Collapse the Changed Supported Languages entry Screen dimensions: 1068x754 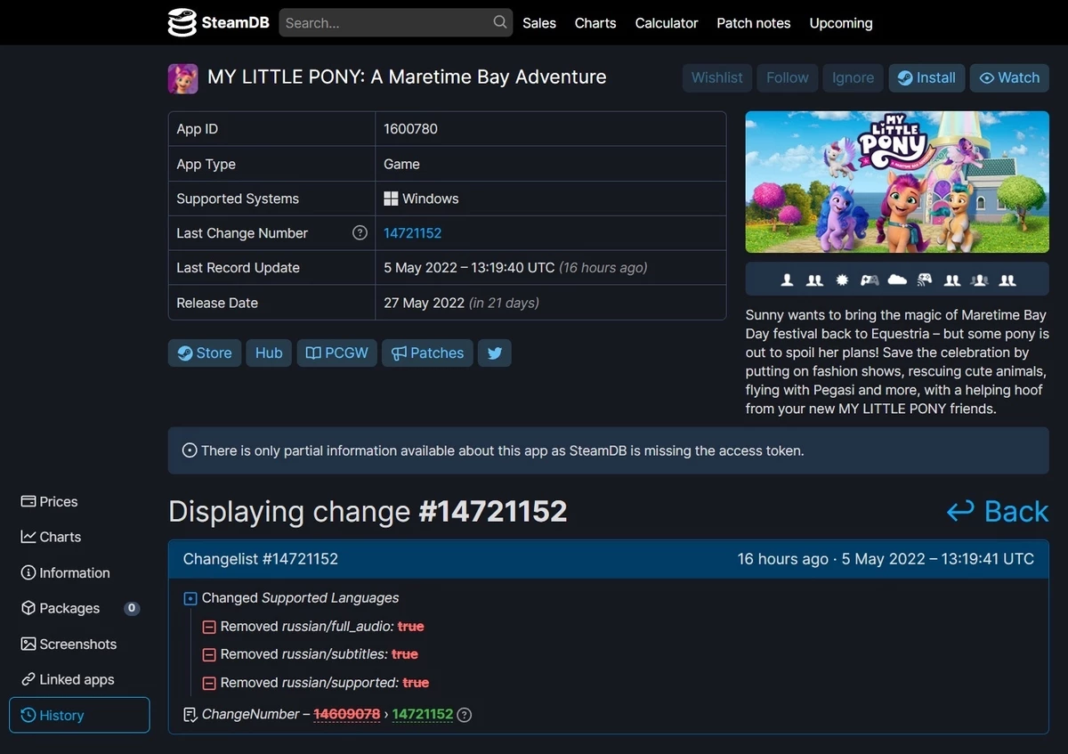tap(190, 598)
